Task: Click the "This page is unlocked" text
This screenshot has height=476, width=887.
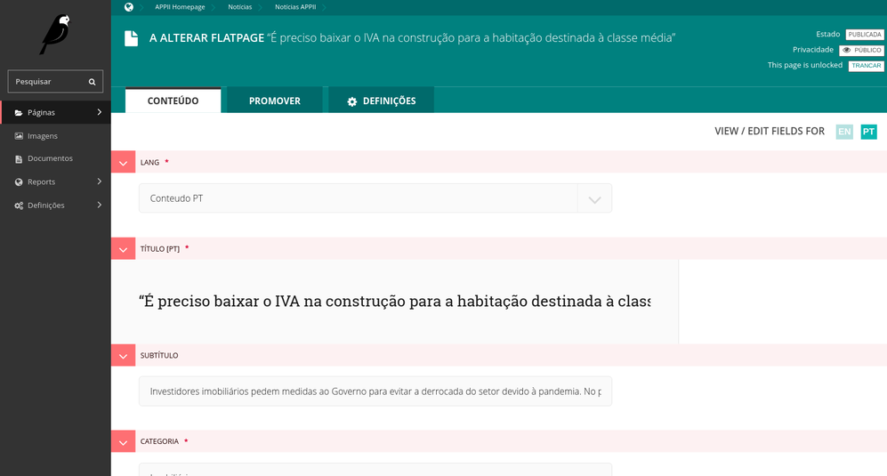Action: pos(805,65)
